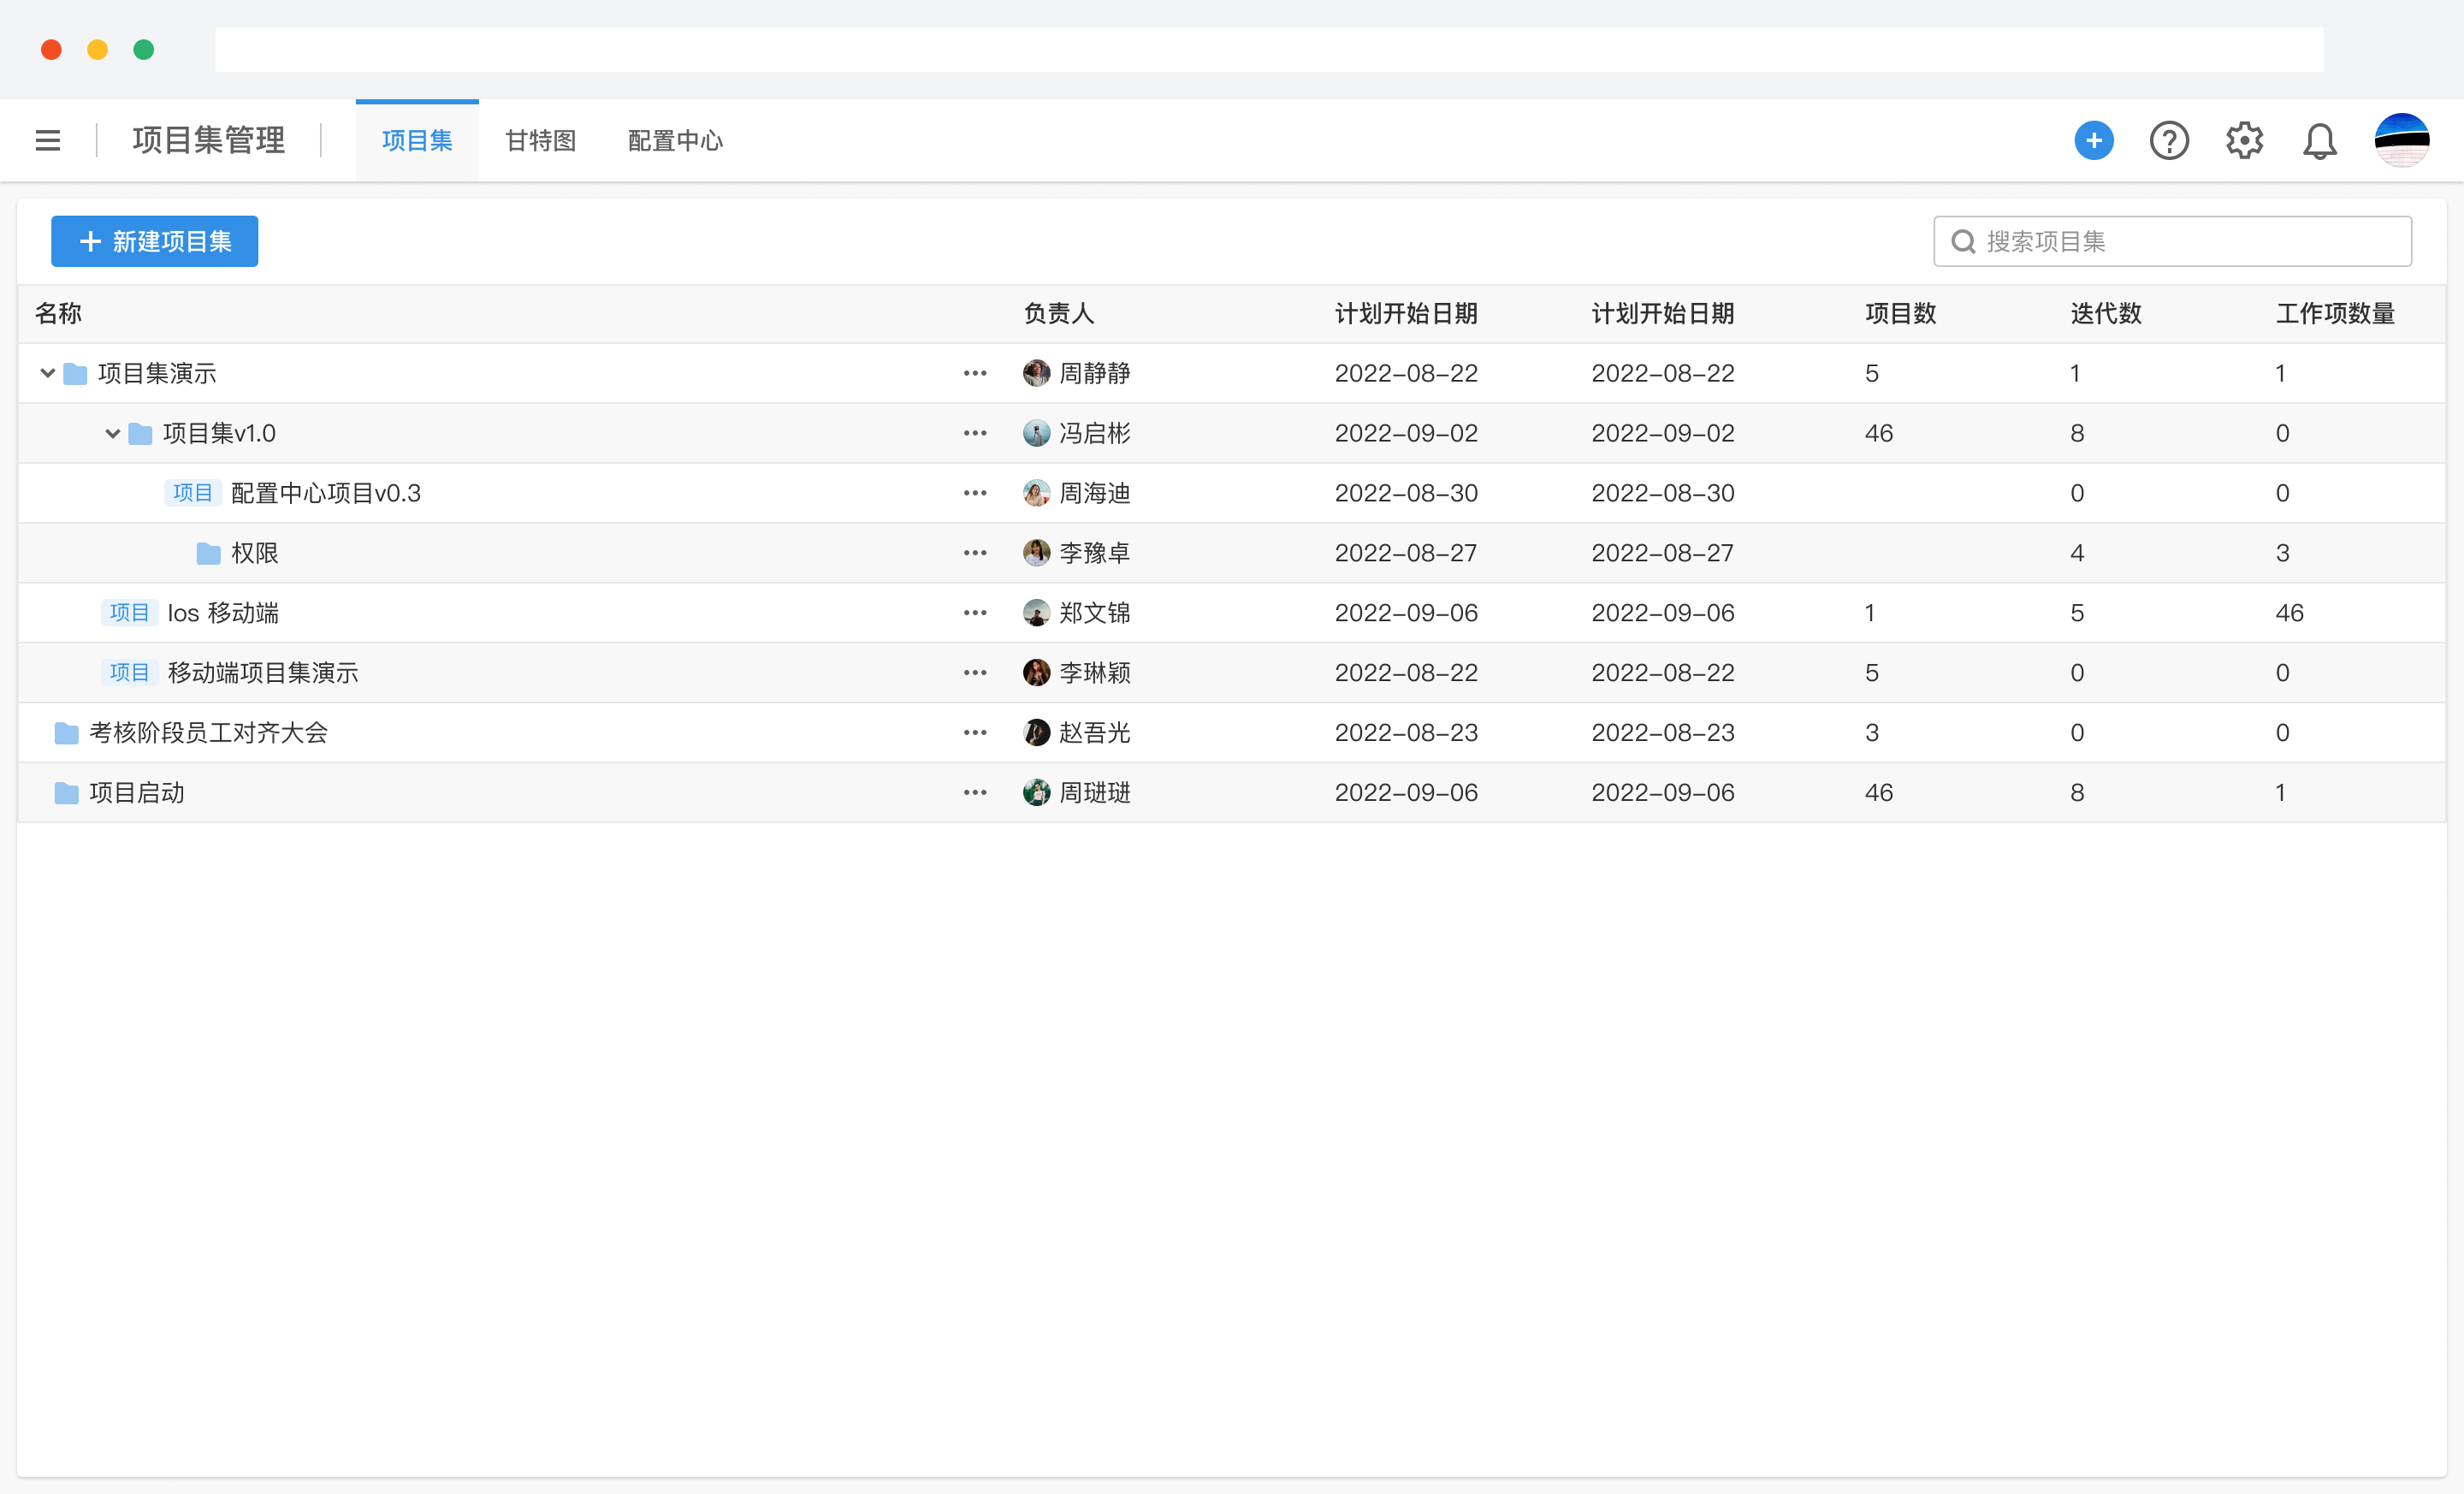
Task: Click the 新建项目集 button
Action: click(x=154, y=241)
